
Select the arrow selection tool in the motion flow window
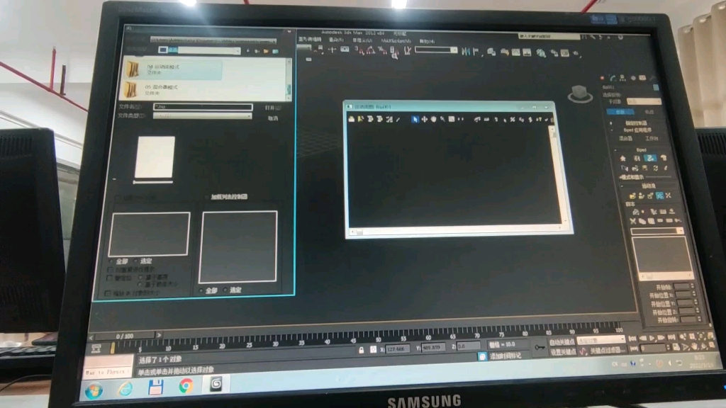pyautogui.click(x=415, y=119)
